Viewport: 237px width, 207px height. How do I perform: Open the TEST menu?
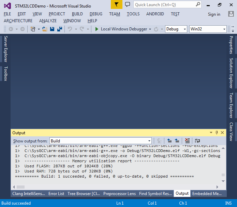175,14
